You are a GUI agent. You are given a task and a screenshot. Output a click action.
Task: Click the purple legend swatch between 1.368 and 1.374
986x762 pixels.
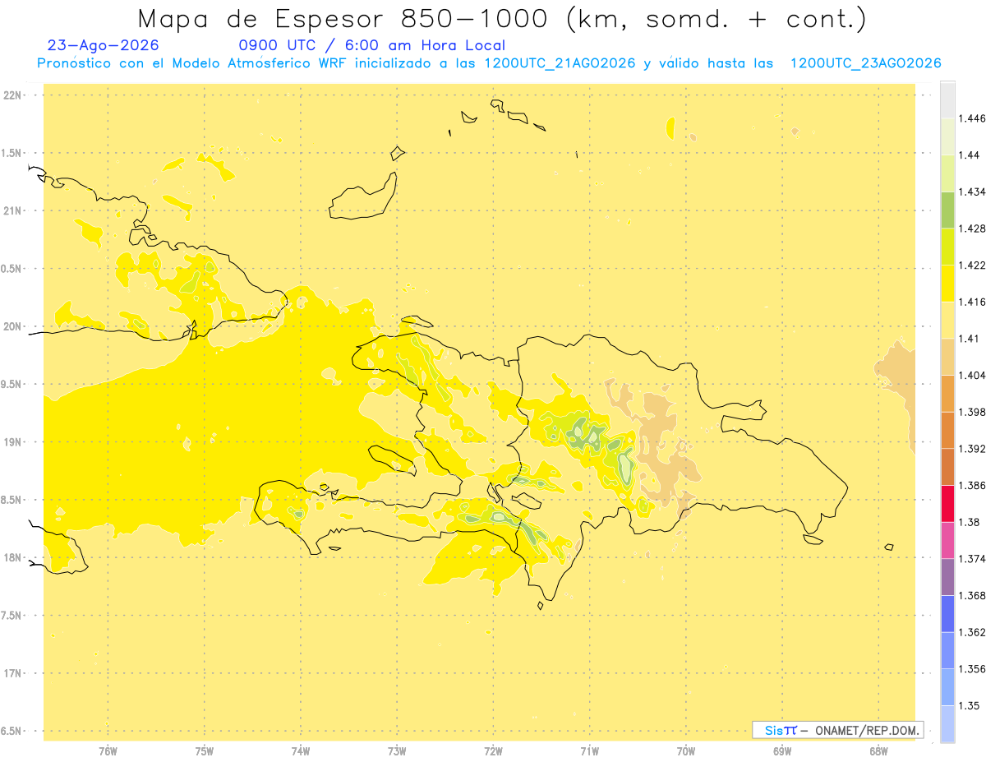[947, 577]
